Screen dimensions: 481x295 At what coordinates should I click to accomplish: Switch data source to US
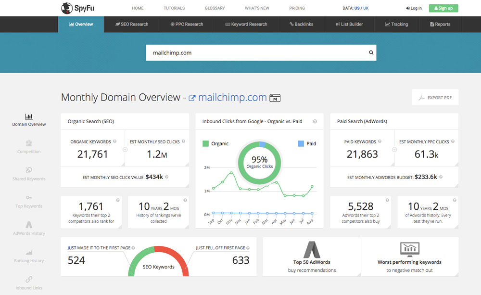(x=357, y=8)
